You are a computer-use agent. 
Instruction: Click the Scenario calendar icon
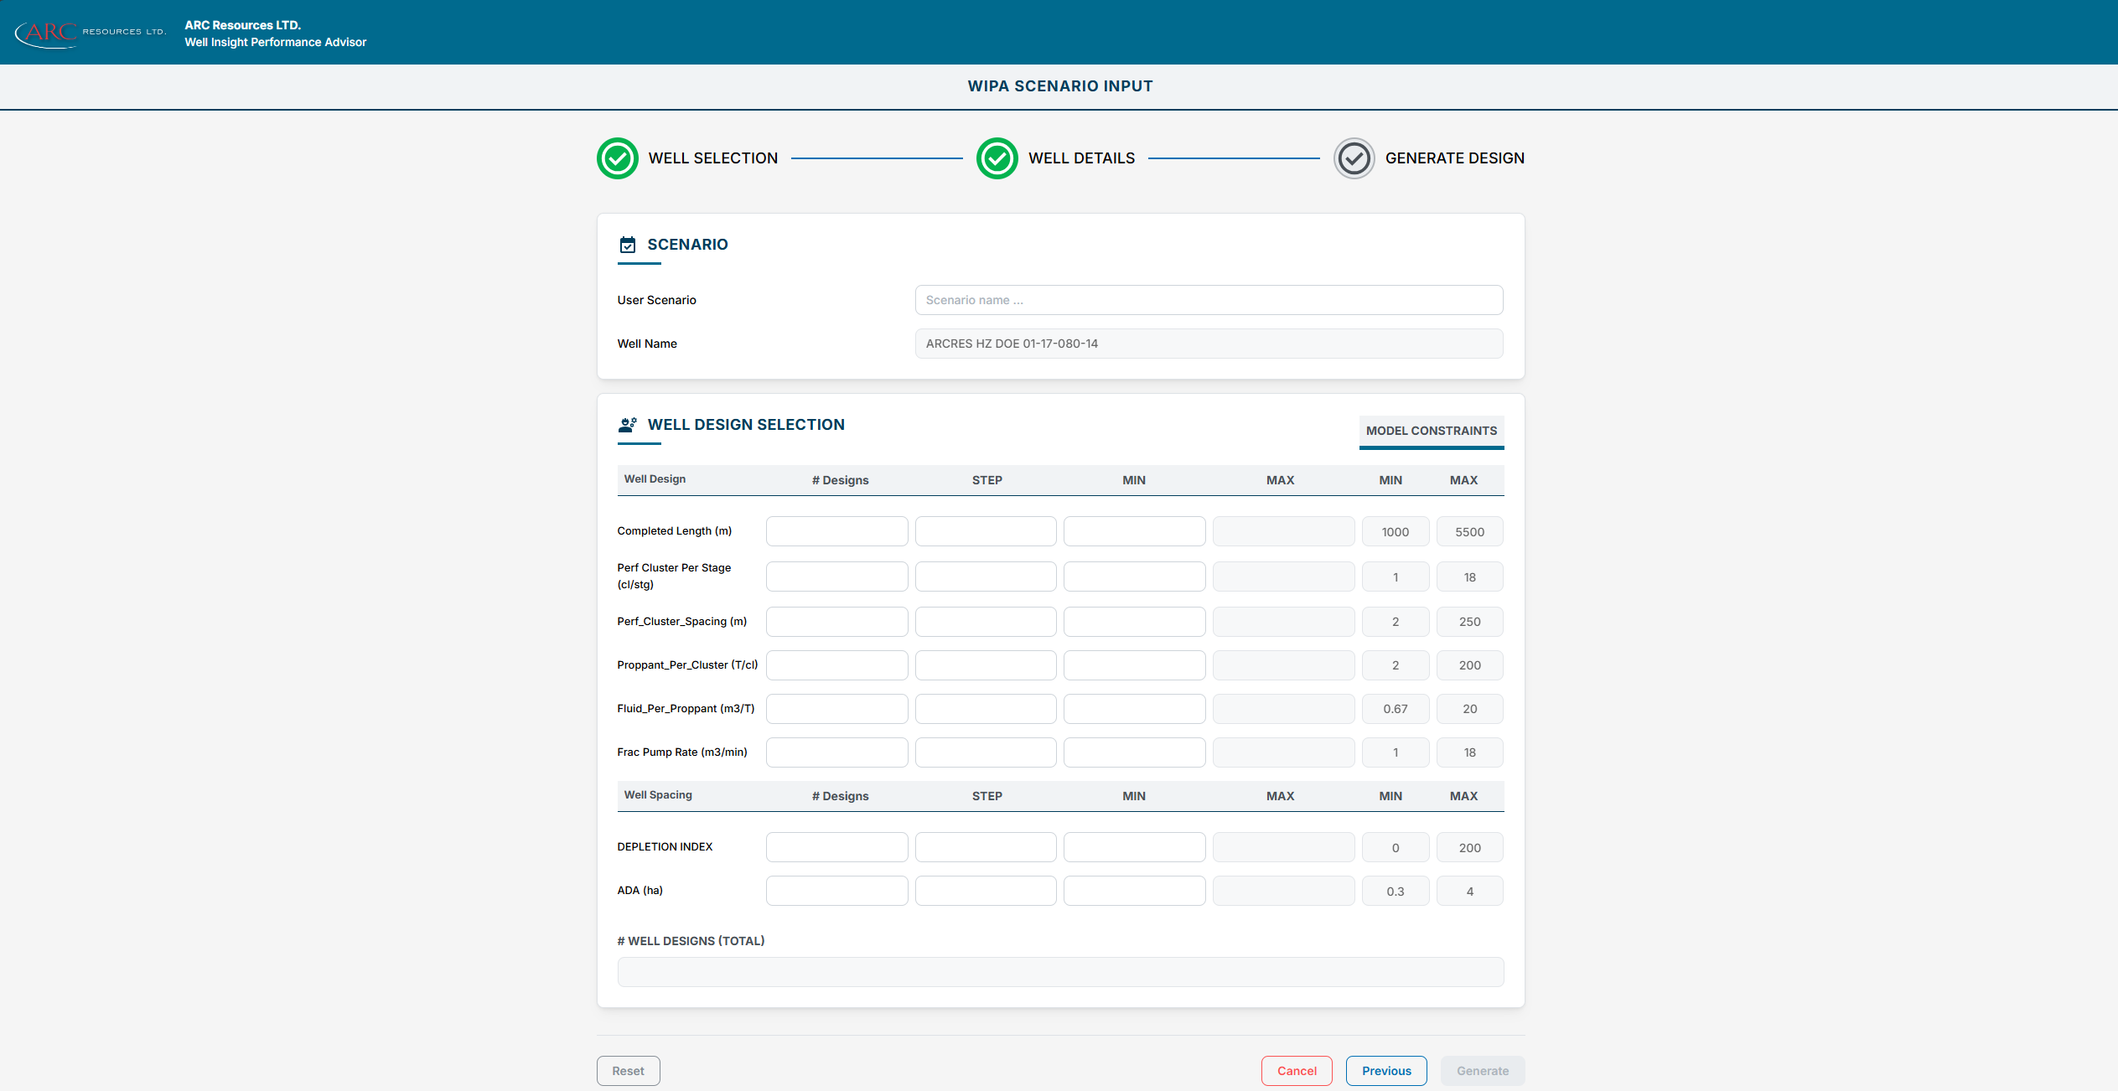click(x=628, y=245)
